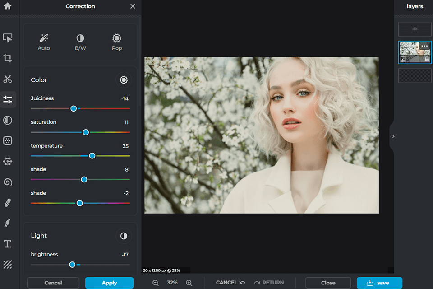This screenshot has width=433, height=289.
Task: Go to the Home screen icon
Action: (x=8, y=7)
